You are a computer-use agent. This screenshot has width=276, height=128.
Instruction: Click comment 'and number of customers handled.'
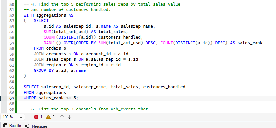point(71,10)
